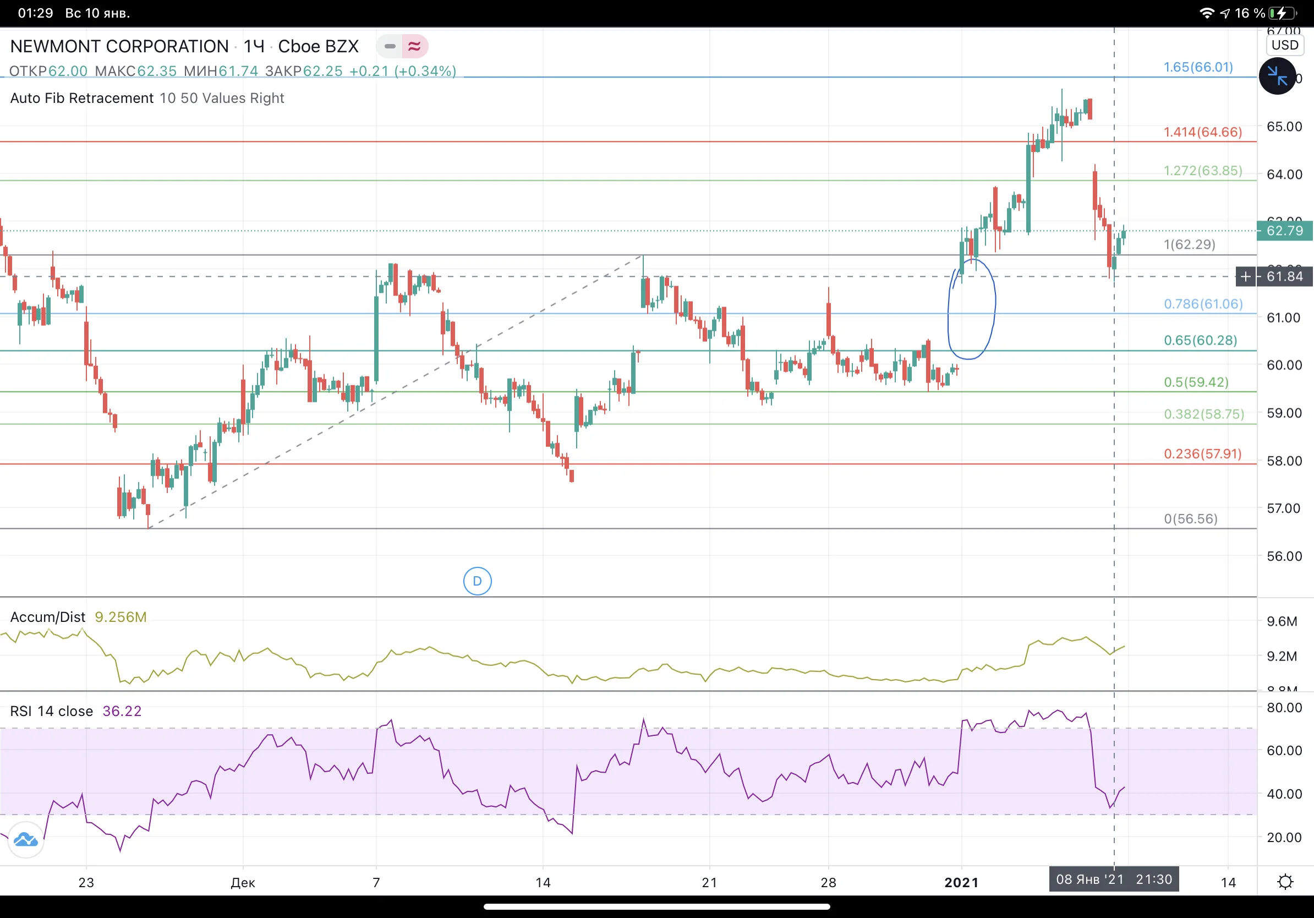Tap the 9.6M Accum/Dist scale label

[x=1282, y=621]
